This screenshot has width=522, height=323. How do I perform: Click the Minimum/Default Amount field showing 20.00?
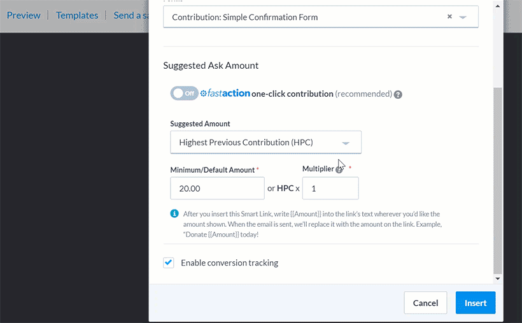point(217,189)
